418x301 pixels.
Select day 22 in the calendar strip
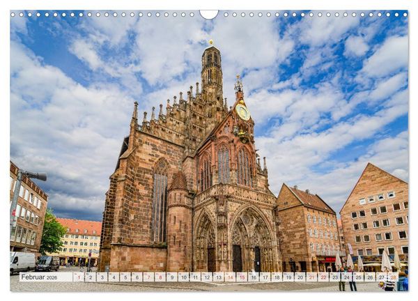coord(323,277)
